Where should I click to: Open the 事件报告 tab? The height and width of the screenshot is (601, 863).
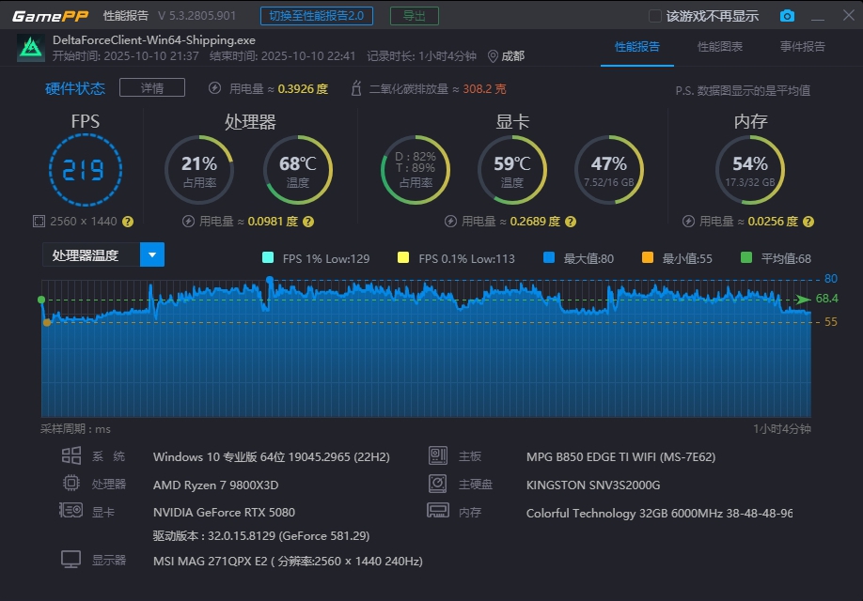(x=803, y=47)
